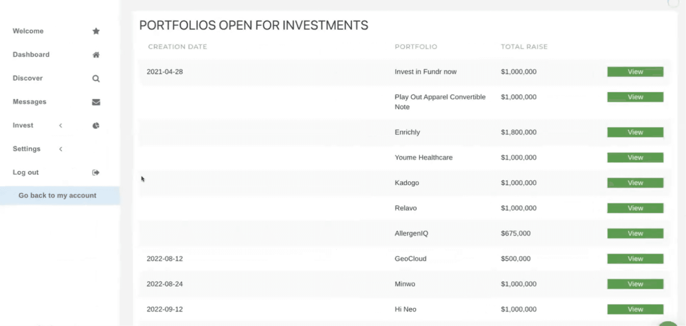Screen dimensions: 686x326
Task: Select the Log out menu item
Action: coord(26,172)
